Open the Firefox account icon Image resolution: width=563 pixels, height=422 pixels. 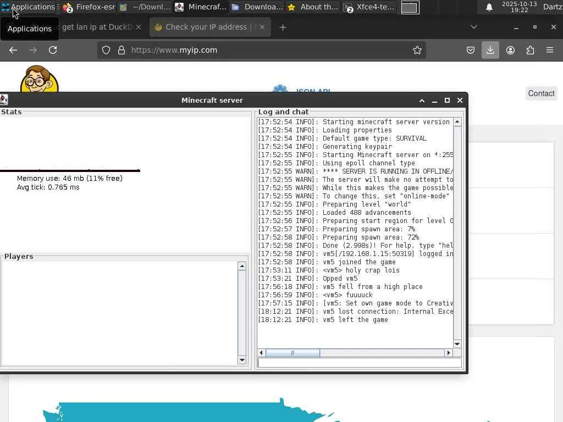click(510, 50)
